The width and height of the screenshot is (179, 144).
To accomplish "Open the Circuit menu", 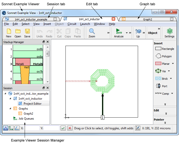I will point(72,24).
